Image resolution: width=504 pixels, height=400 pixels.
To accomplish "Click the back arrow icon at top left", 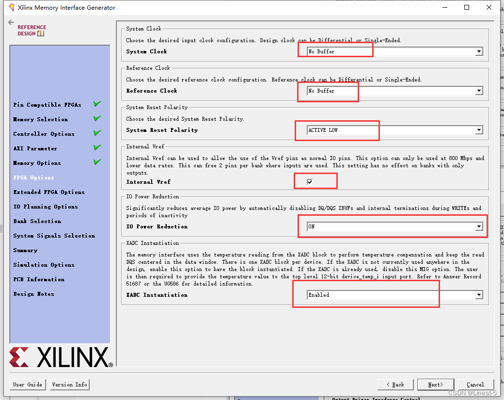I will [x=12, y=22].
